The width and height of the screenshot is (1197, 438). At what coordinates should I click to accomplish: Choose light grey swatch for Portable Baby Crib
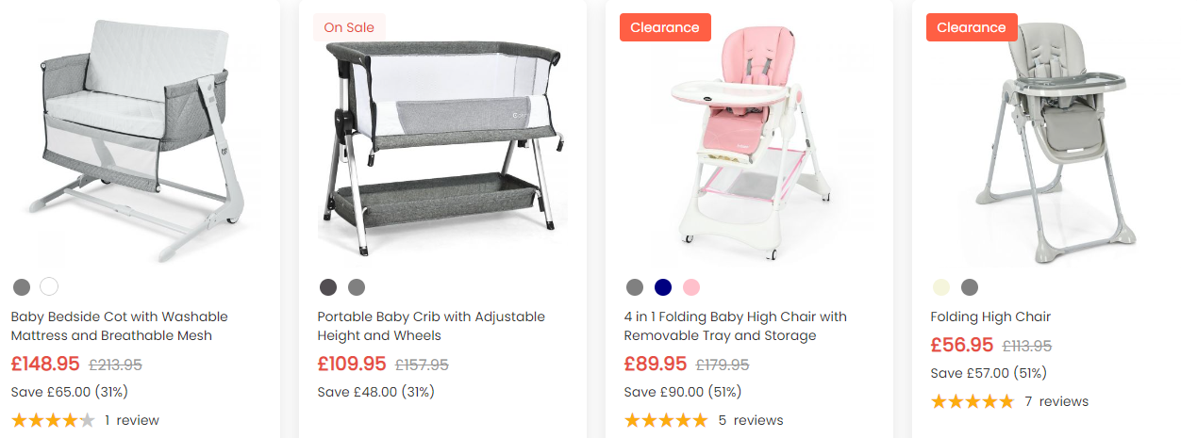coord(356,287)
